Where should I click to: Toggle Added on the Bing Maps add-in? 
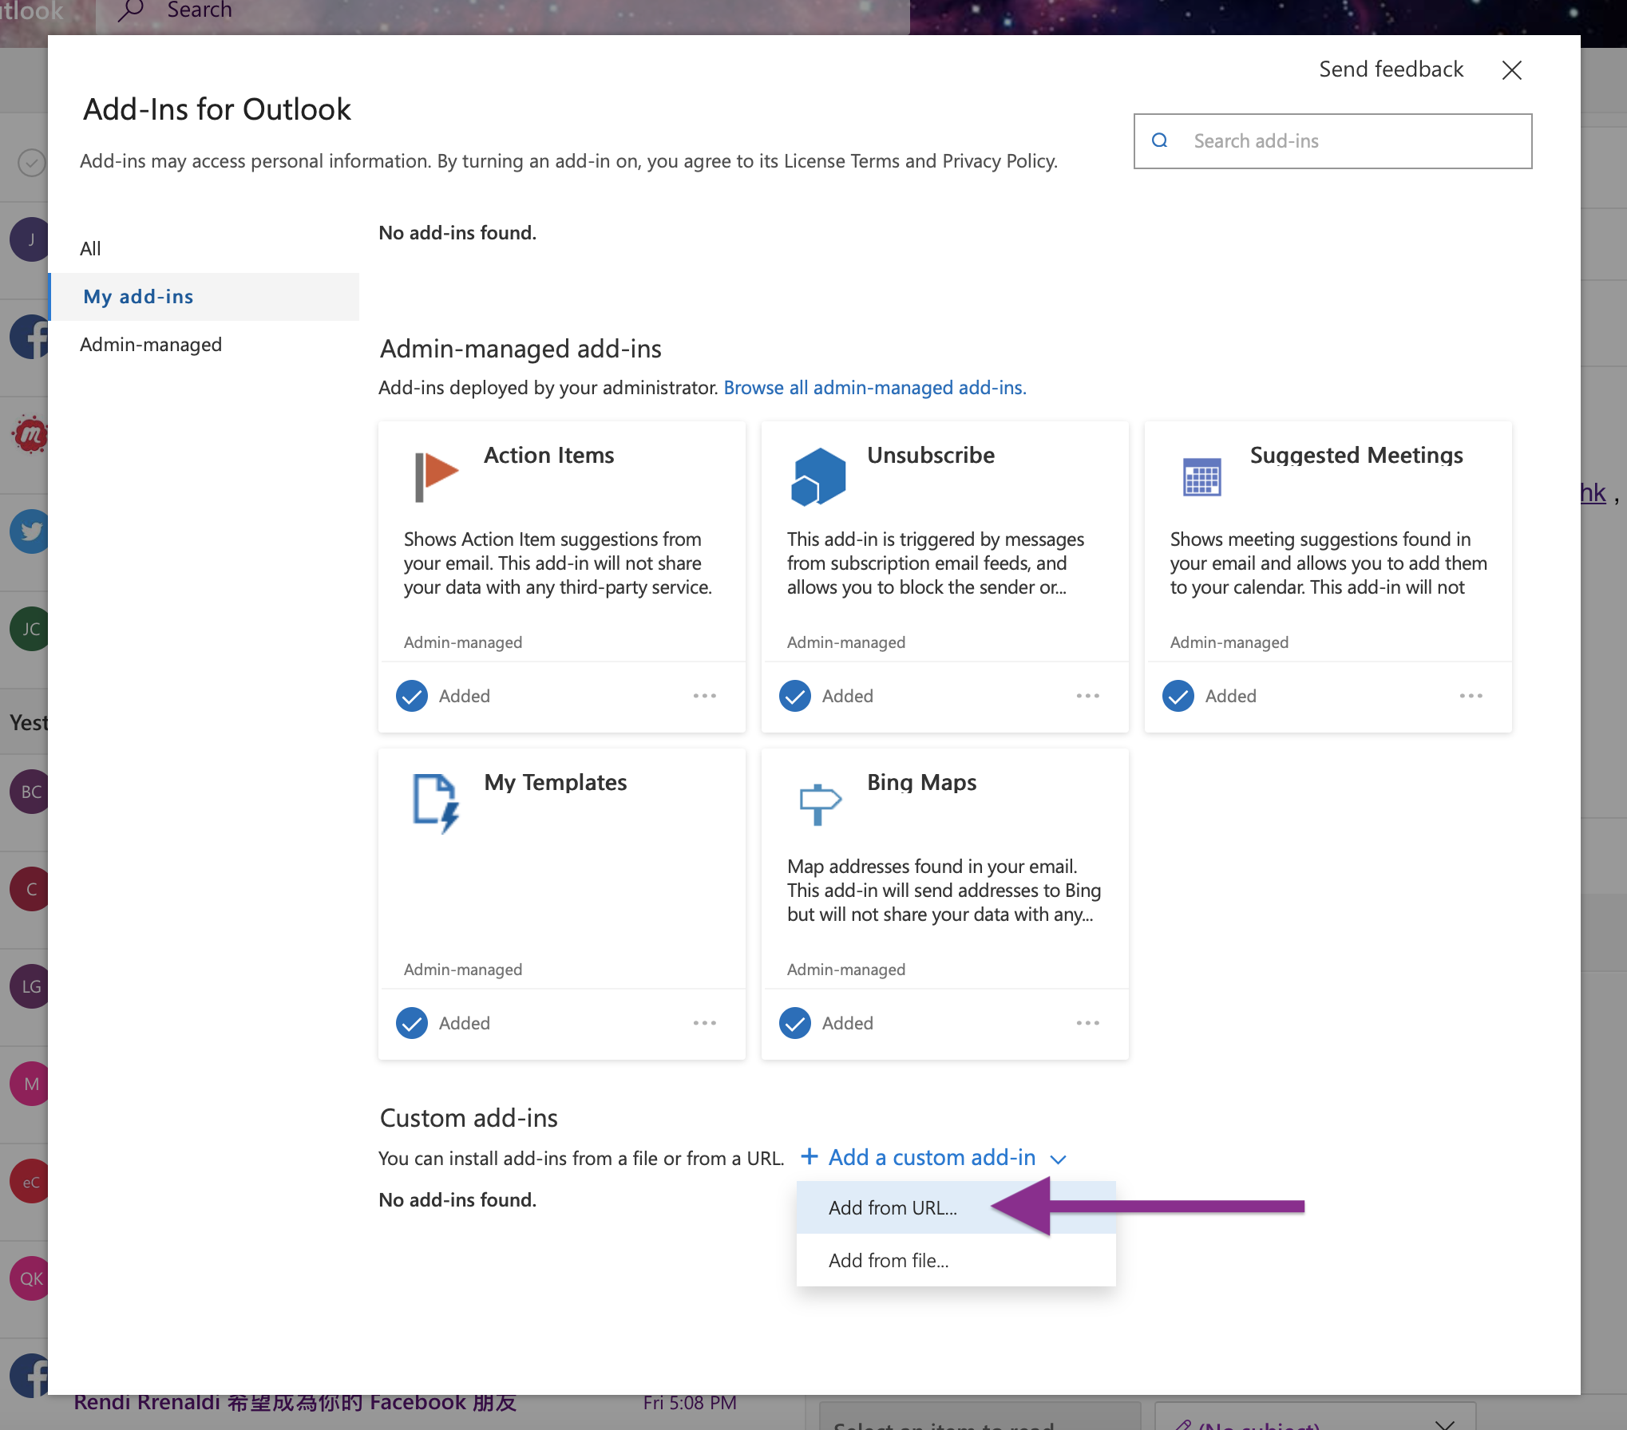(794, 1022)
